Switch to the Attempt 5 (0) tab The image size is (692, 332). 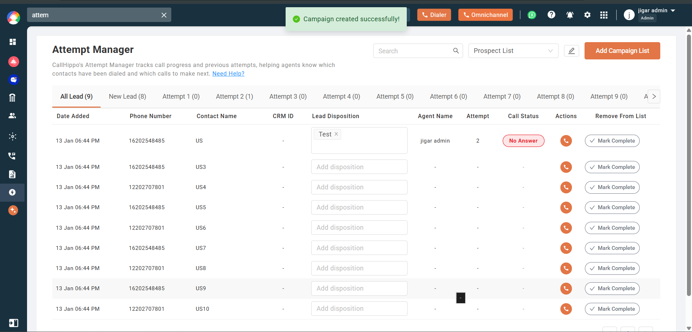click(395, 97)
